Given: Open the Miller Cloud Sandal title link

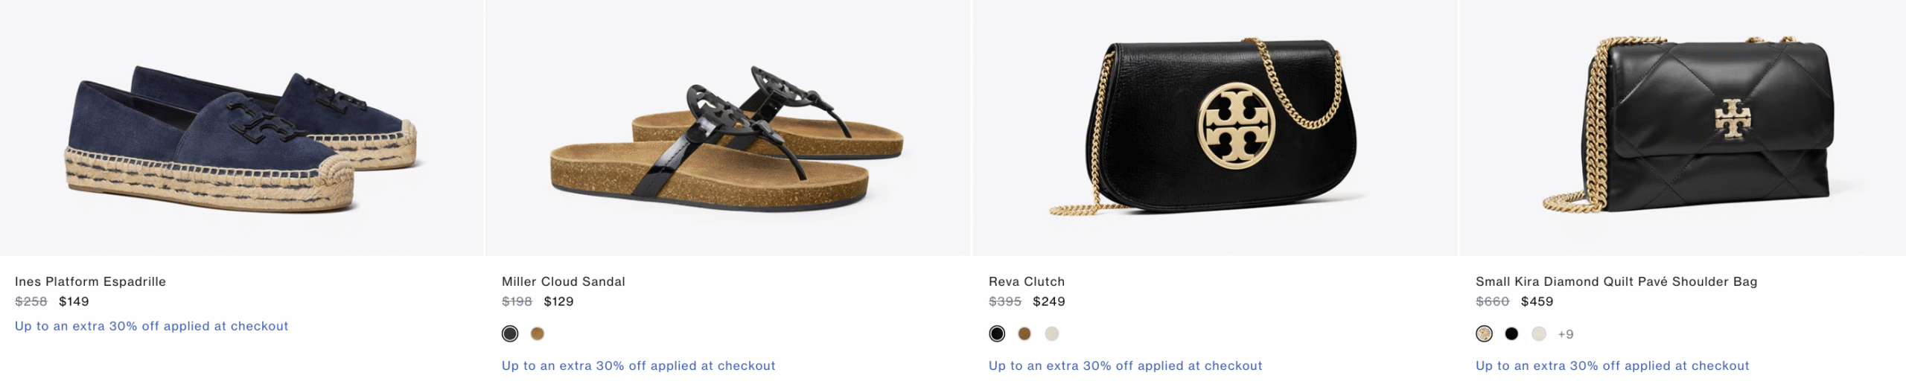Looking at the screenshot, I should pos(564,281).
